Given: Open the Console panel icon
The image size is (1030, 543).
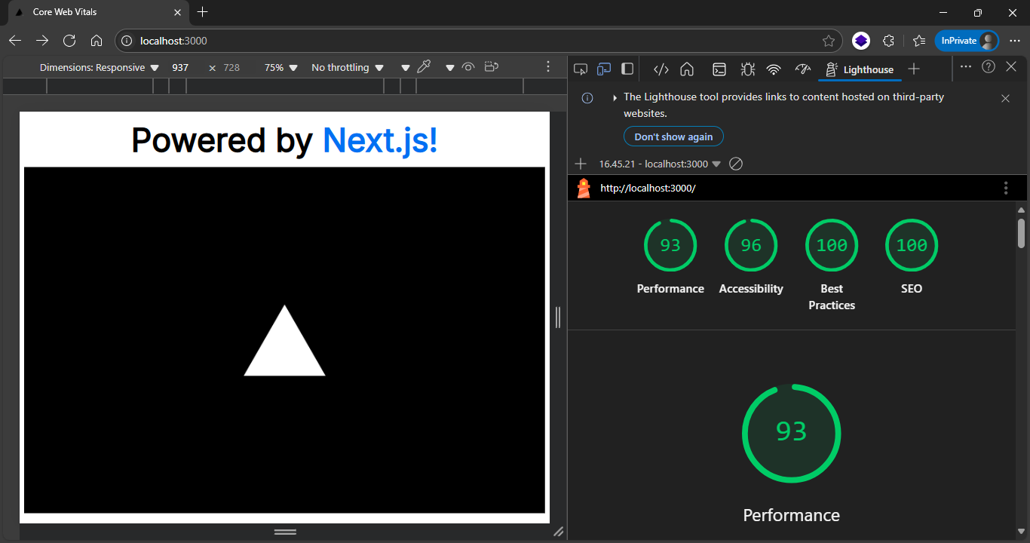Looking at the screenshot, I should coord(719,69).
